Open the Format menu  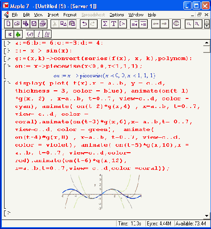[70, 15]
